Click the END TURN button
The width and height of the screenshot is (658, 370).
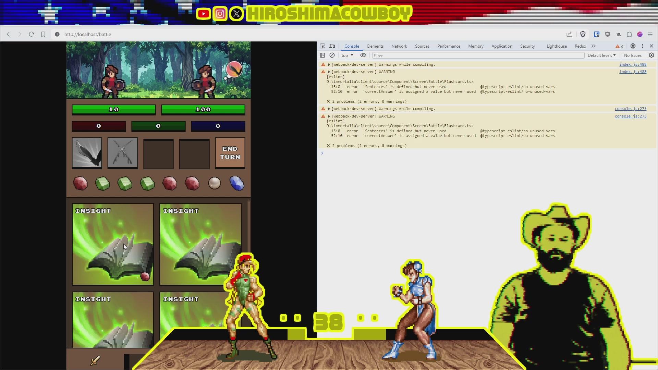pos(230,153)
